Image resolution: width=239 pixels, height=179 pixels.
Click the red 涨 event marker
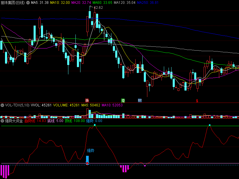click(87, 100)
